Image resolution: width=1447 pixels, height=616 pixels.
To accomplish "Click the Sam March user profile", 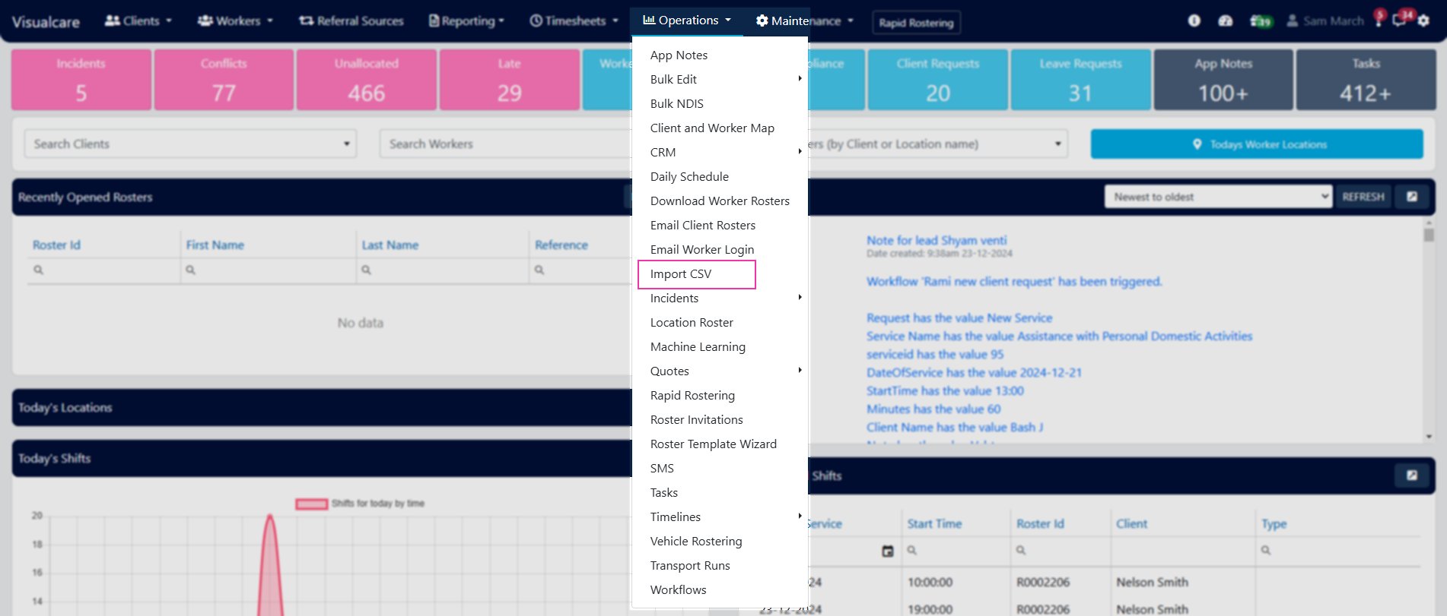I will coord(1325,21).
